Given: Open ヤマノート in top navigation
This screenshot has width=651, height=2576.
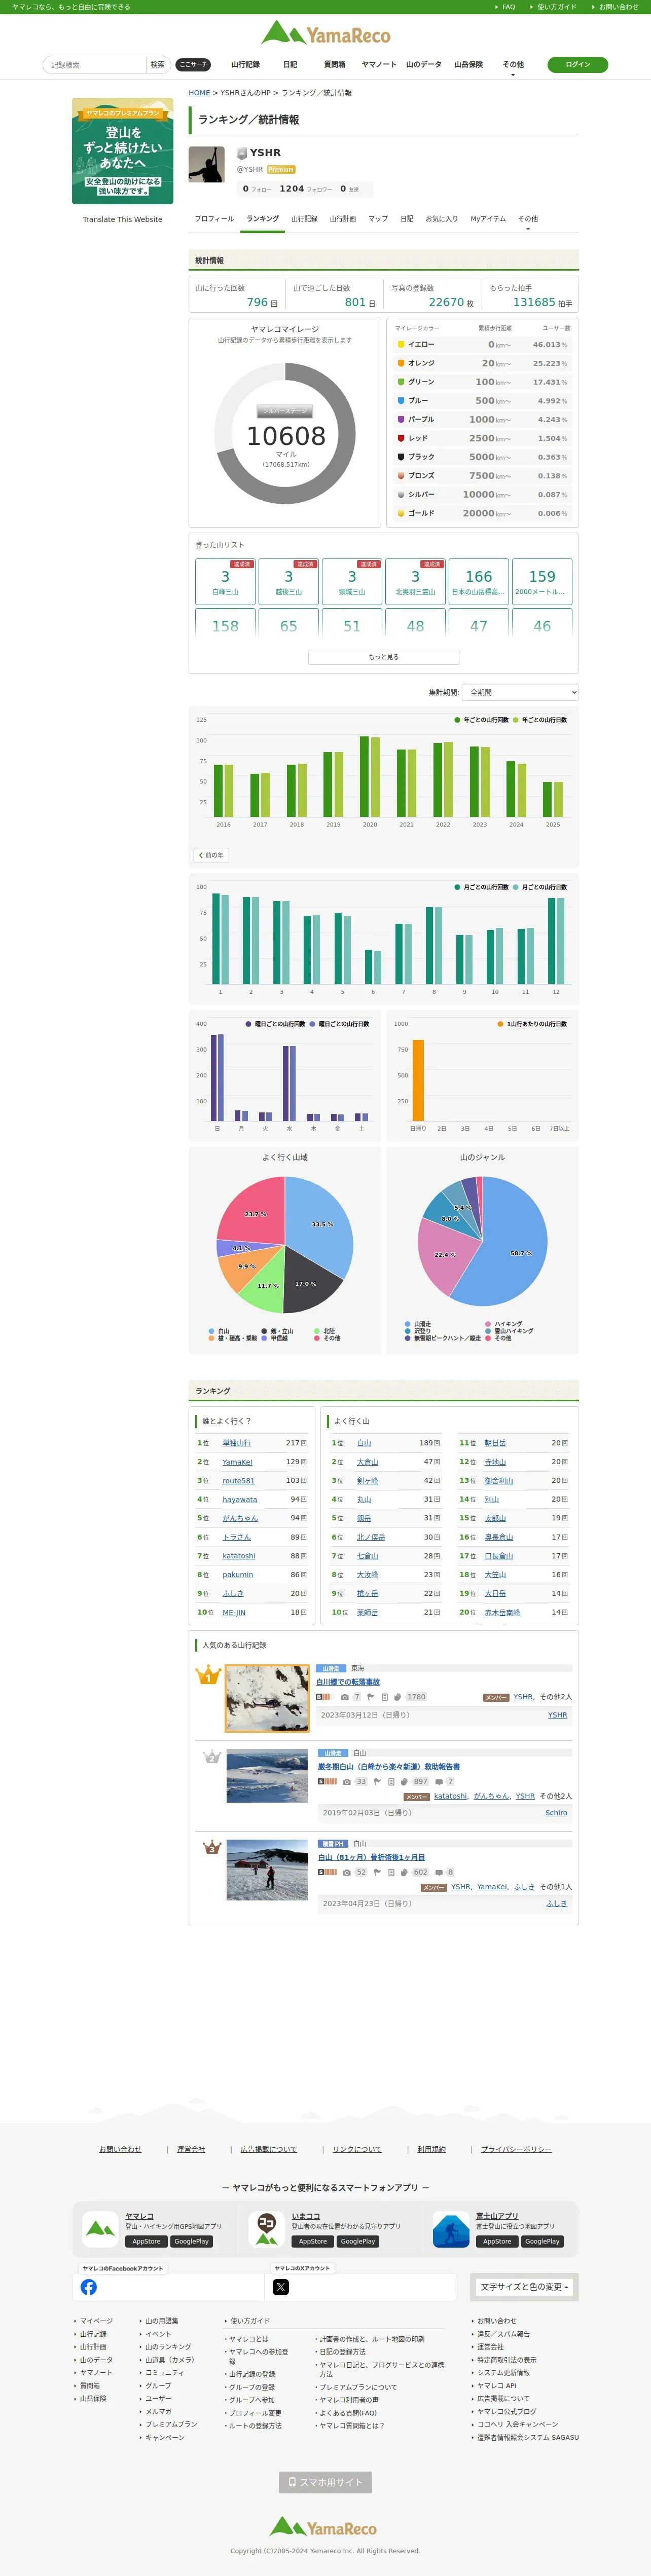Looking at the screenshot, I should pos(379,64).
